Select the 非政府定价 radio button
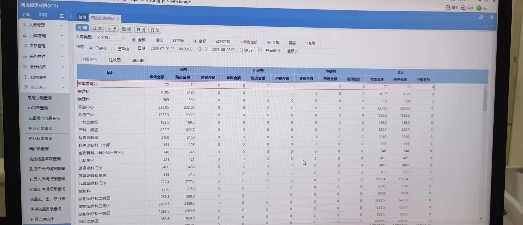This screenshot has height=225, width=523. click(x=236, y=42)
